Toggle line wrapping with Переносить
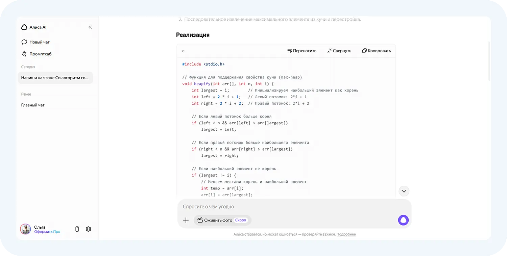Image resolution: width=507 pixels, height=256 pixels. click(301, 51)
